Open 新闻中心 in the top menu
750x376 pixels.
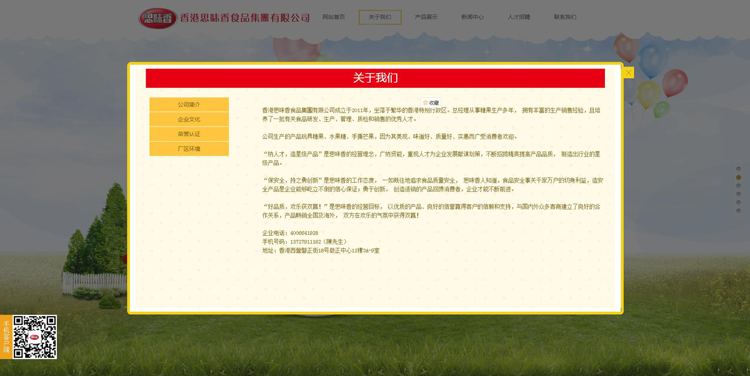click(472, 17)
